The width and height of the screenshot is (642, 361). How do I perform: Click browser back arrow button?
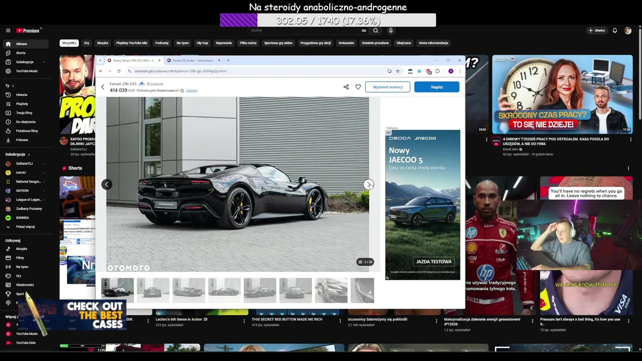tap(101, 71)
